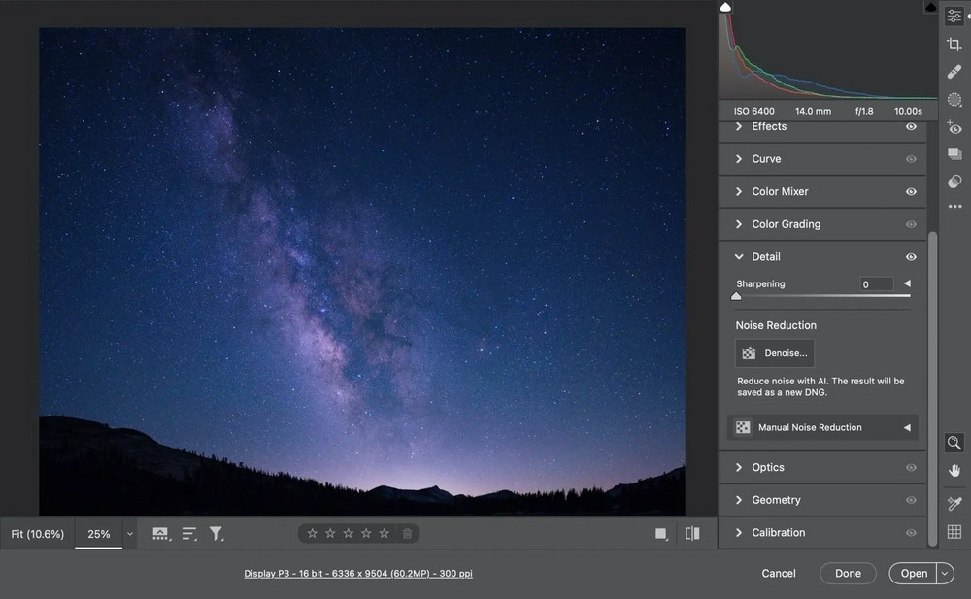
Task: Set rating to five stars
Action: [x=384, y=533]
